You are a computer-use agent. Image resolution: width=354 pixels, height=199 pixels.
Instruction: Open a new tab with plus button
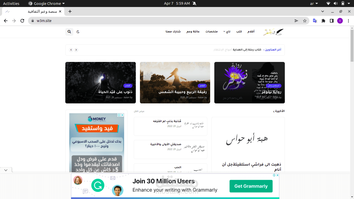(x=70, y=11)
